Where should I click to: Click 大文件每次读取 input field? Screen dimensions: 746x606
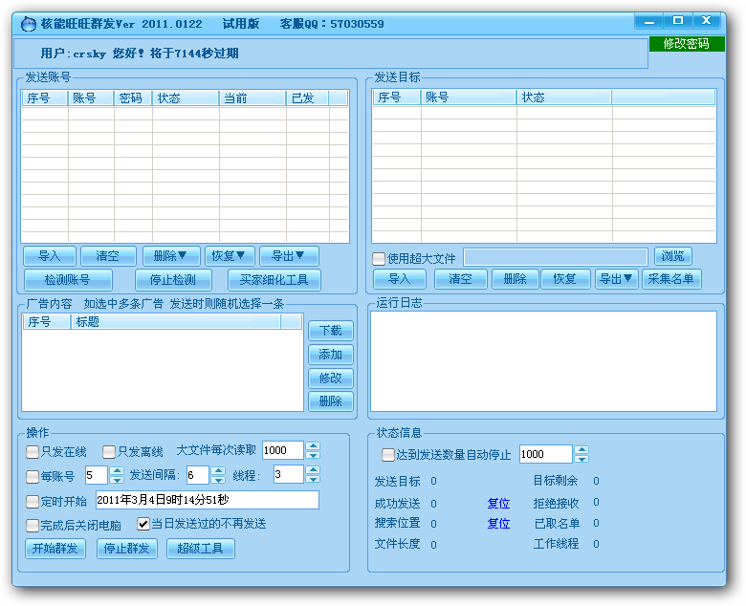(x=283, y=450)
